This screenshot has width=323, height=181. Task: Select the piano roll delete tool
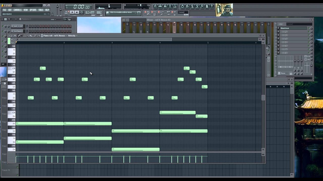[24, 36]
